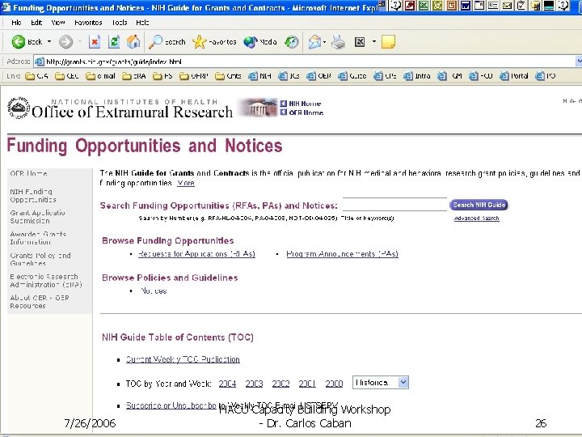Click the yellow sticky note toolbar icon
Image resolution: width=582 pixels, height=437 pixels.
388,41
